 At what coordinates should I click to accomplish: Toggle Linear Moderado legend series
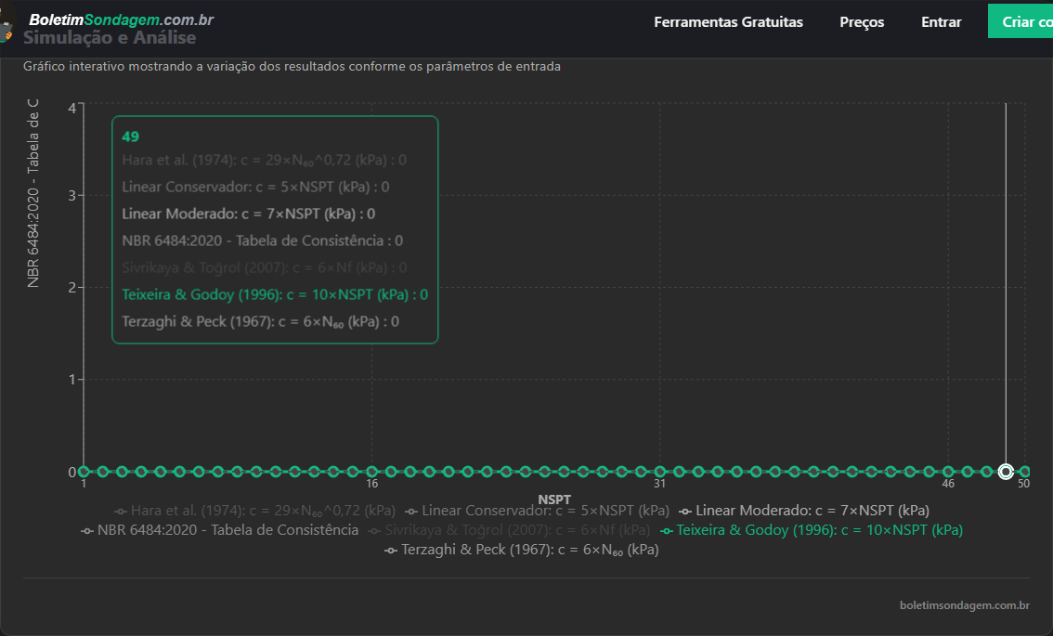(x=804, y=510)
